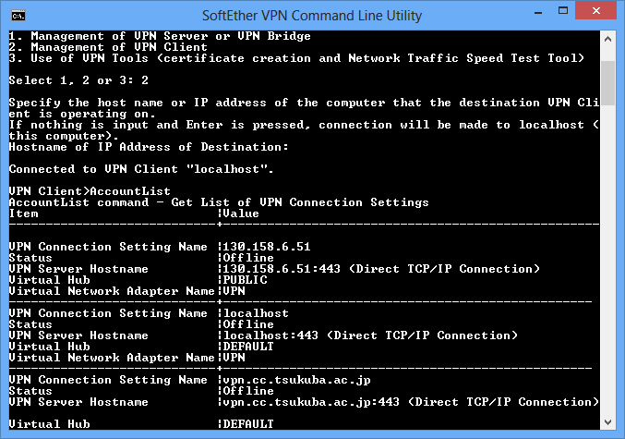Click the vertical scrollbar thumb
The width and height of the screenshot is (625, 439).
(x=607, y=83)
